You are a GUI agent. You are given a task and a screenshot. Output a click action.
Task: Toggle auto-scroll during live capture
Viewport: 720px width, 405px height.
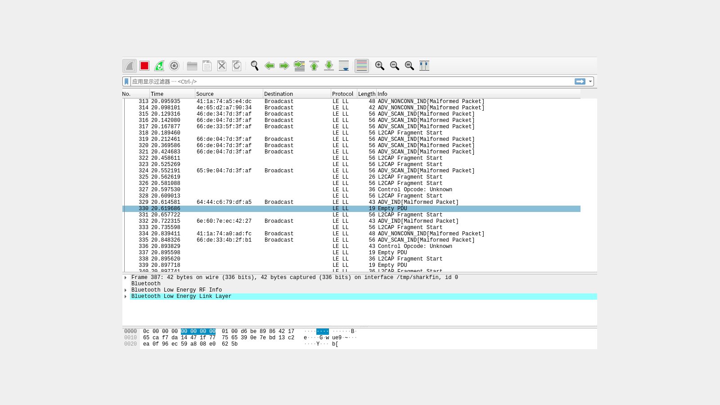pyautogui.click(x=344, y=66)
